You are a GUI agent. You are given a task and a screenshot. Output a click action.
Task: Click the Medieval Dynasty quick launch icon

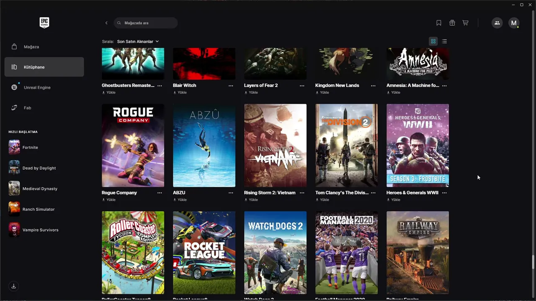coord(14,189)
